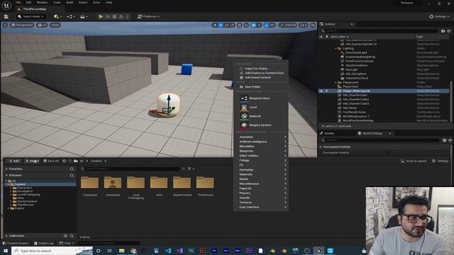The height and width of the screenshot is (255, 454).
Task: Toggle rotation snapping in viewport
Action: click(267, 25)
